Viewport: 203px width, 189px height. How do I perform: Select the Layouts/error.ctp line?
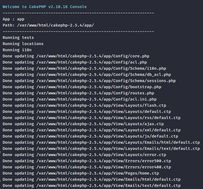(84, 155)
